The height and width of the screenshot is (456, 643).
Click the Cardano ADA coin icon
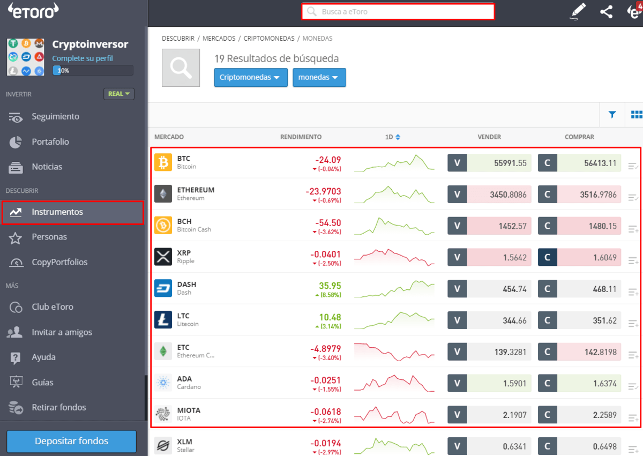[x=163, y=383]
